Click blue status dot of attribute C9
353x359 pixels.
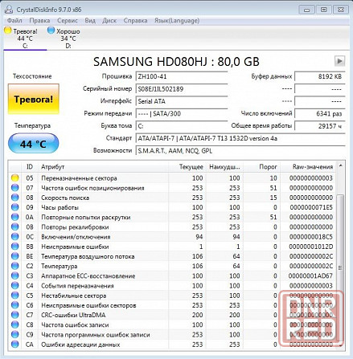(15, 334)
